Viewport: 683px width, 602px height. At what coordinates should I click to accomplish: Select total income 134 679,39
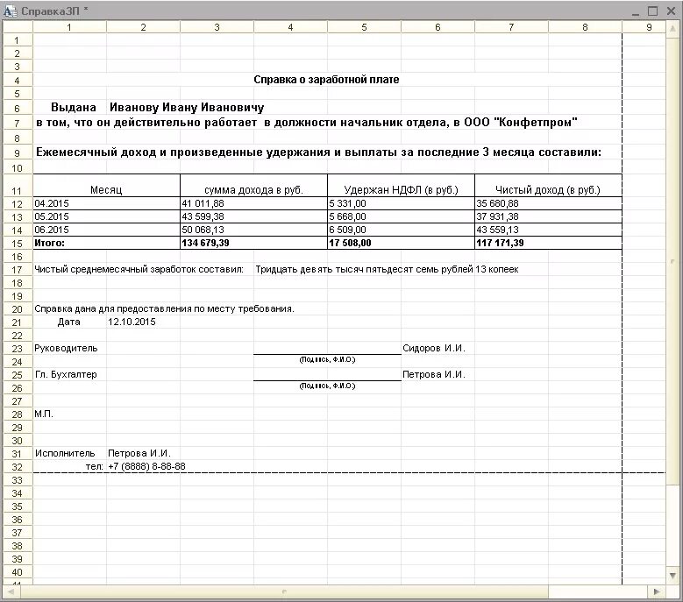[253, 243]
